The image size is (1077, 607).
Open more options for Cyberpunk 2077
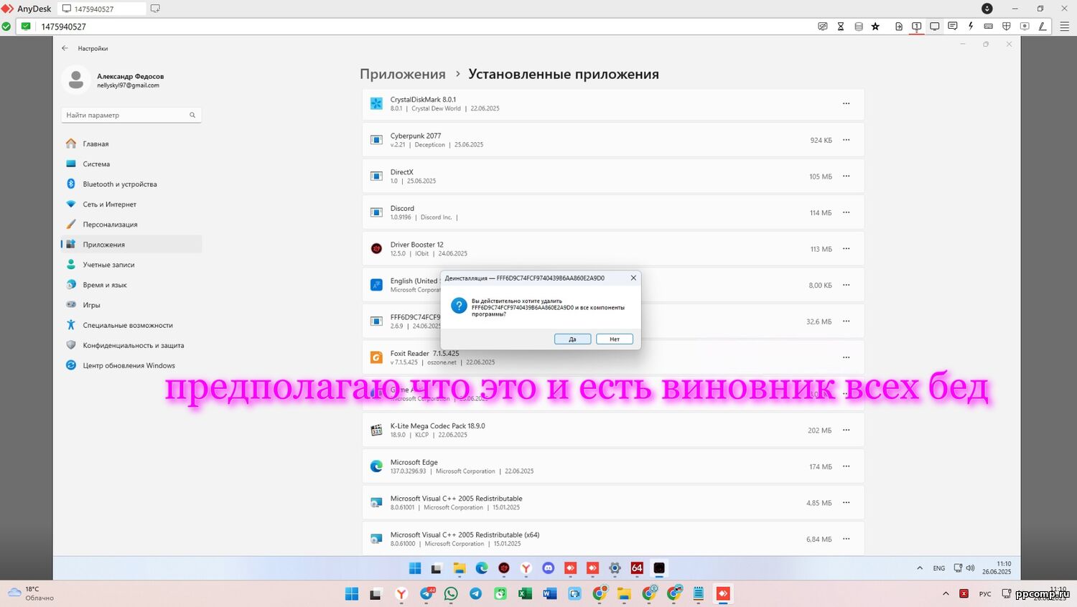[846, 140]
